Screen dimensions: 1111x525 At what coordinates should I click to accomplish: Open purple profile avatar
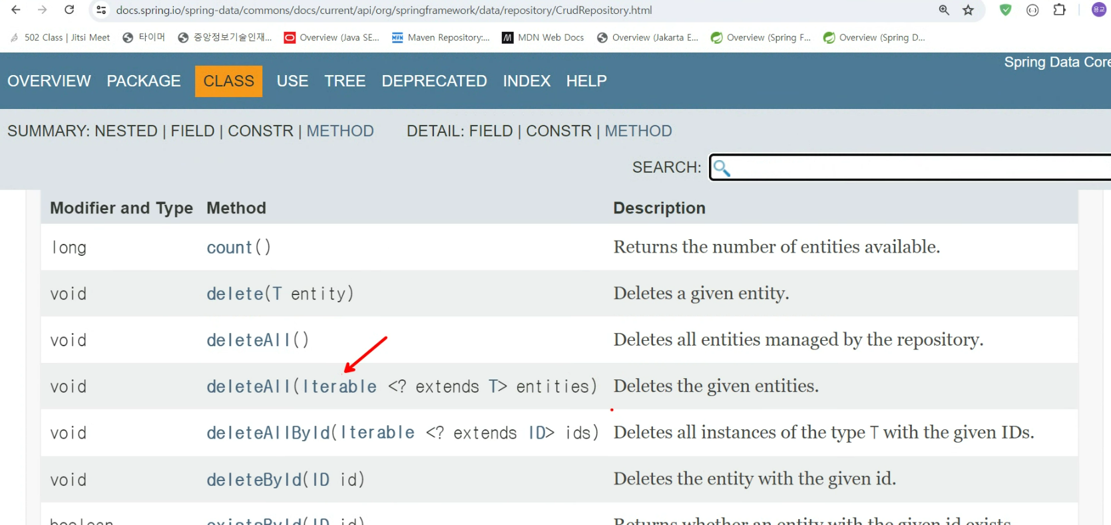(1099, 10)
